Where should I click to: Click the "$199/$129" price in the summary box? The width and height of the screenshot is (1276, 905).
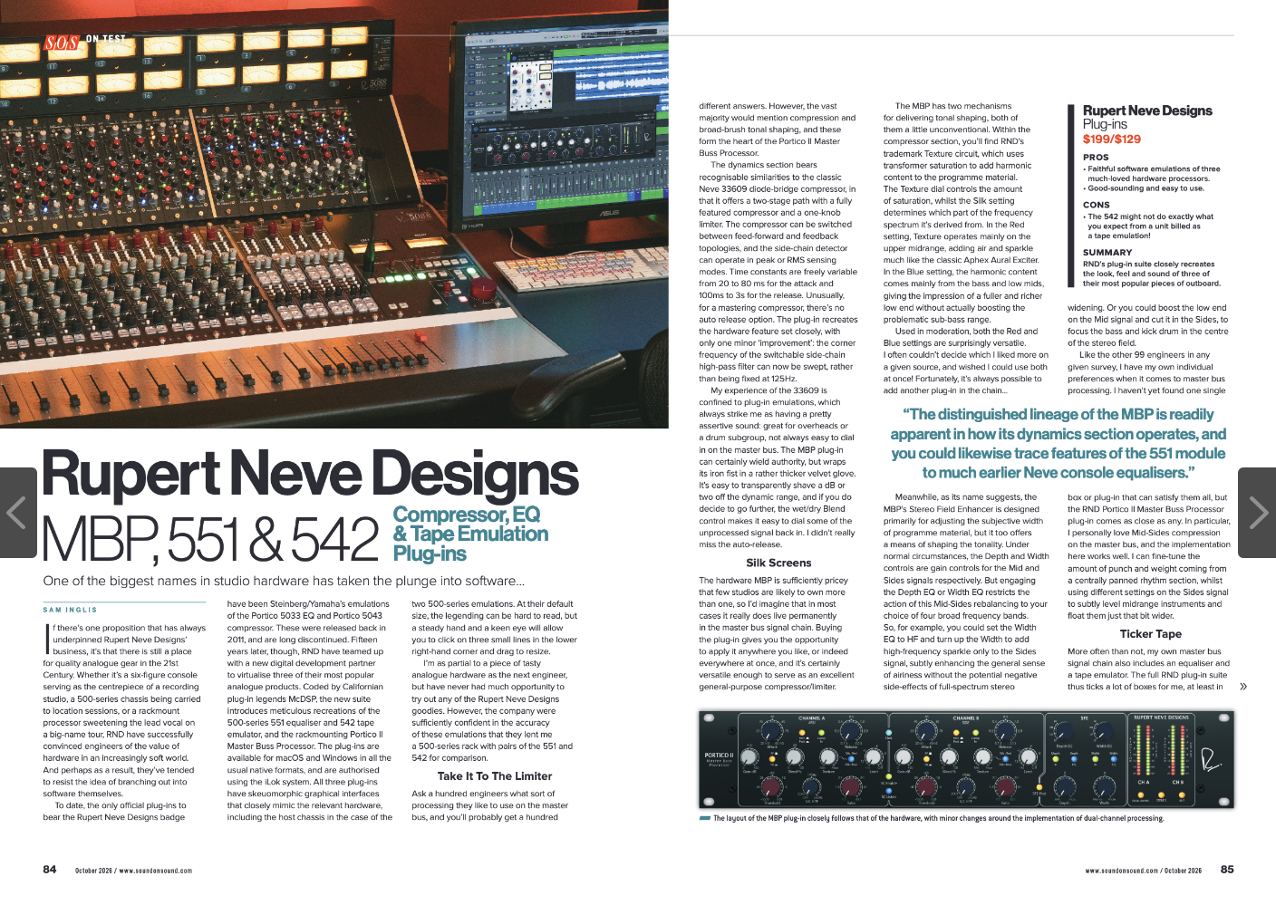tap(1112, 140)
